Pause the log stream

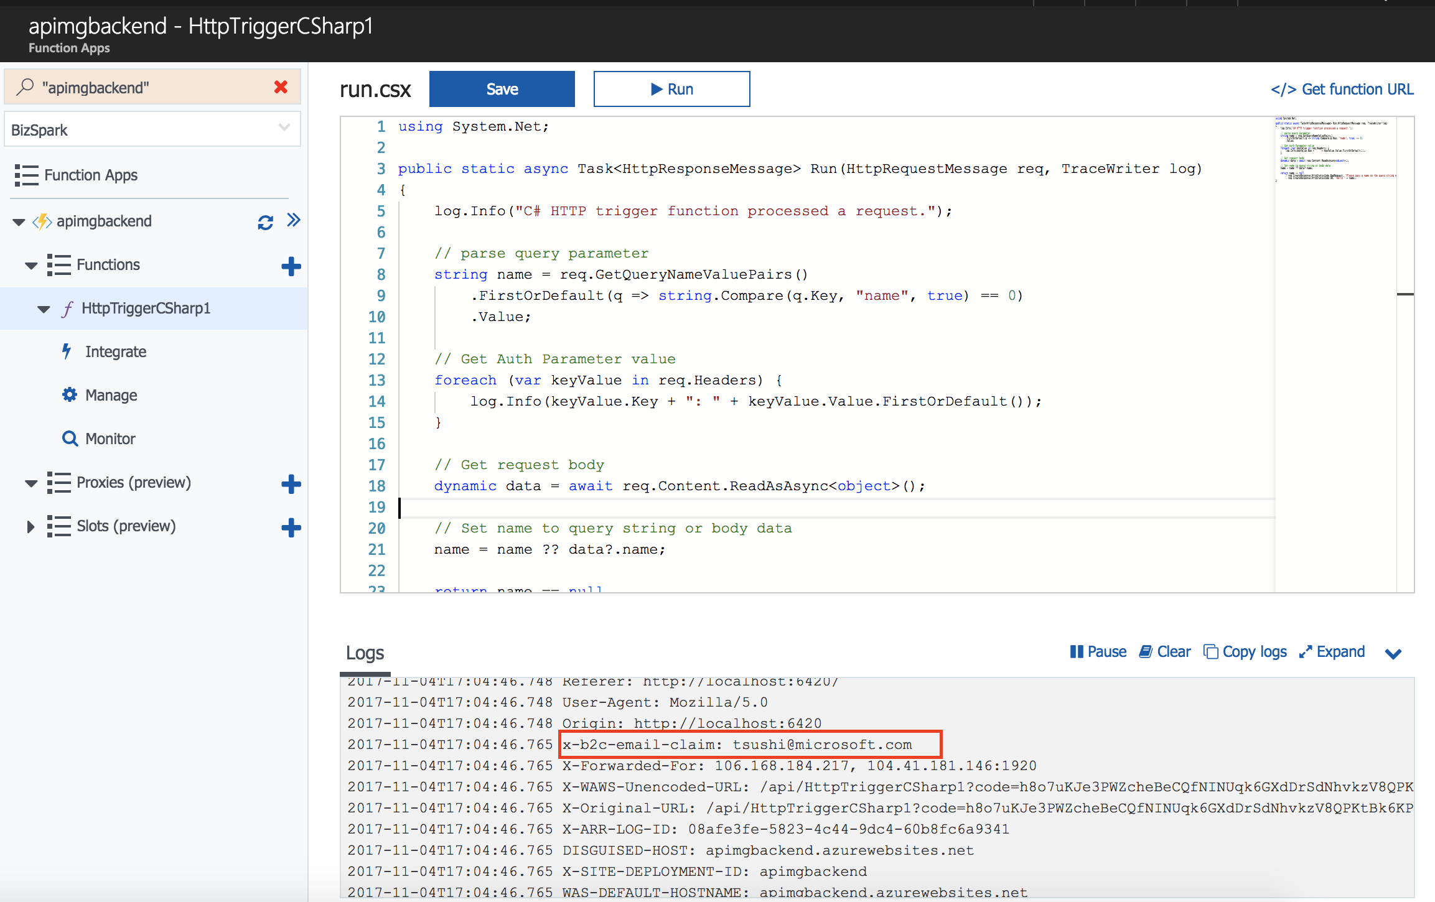coord(1098,651)
